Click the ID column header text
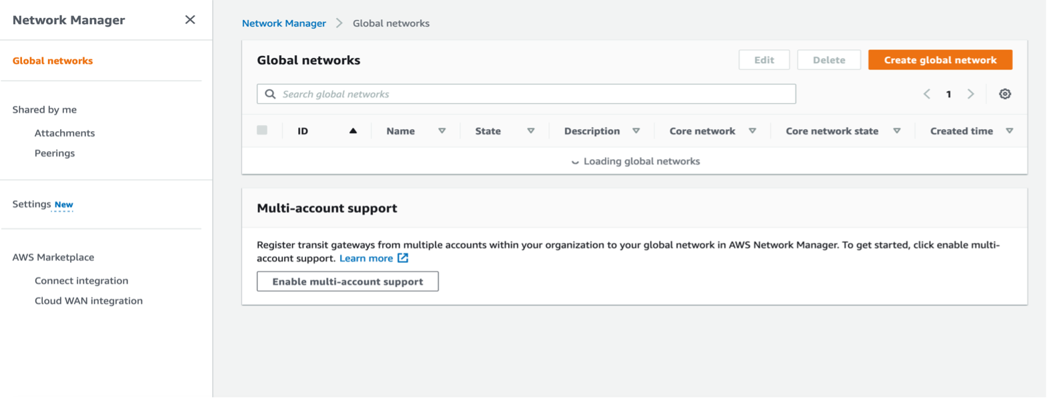Viewport: 1049px width, 400px height. pyautogui.click(x=303, y=131)
